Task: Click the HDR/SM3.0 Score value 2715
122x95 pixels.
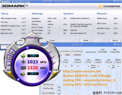Action: tap(115, 28)
